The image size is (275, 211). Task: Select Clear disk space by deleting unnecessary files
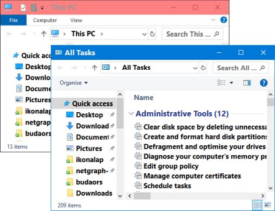tap(200, 127)
